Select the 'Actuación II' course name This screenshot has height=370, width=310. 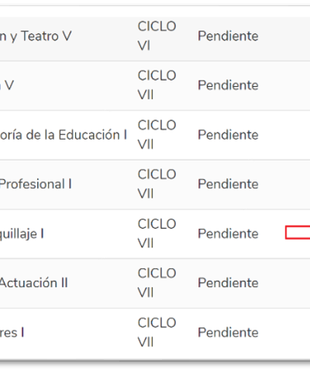click(34, 282)
